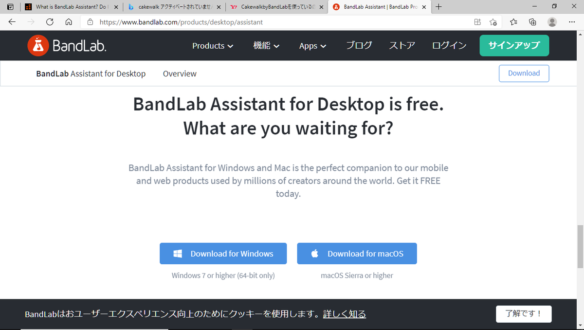This screenshot has width=584, height=330.
Task: Expand the Products dropdown menu
Action: (x=213, y=46)
